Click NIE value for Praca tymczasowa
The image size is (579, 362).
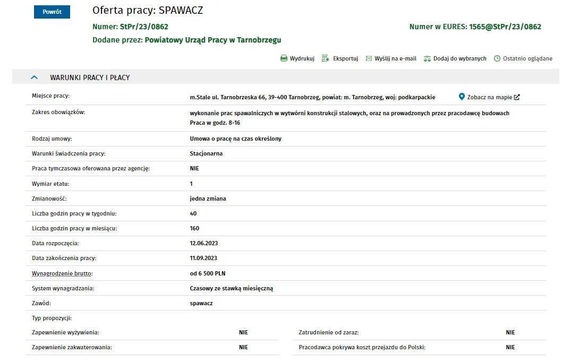tap(194, 168)
